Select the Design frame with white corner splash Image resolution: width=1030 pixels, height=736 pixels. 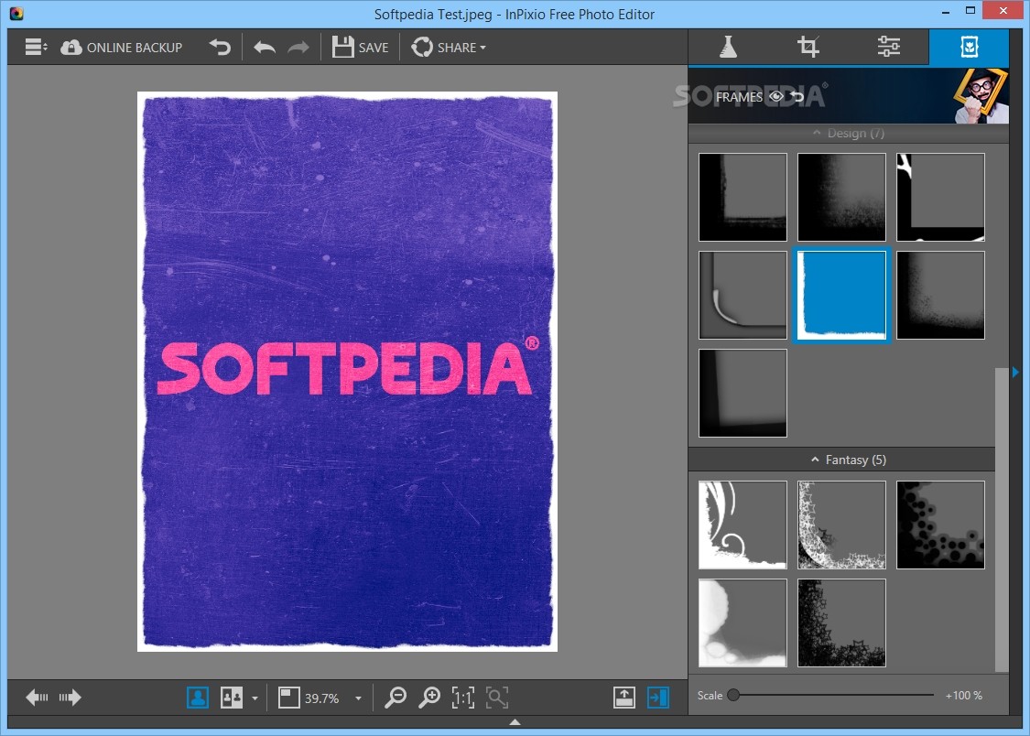pos(940,197)
